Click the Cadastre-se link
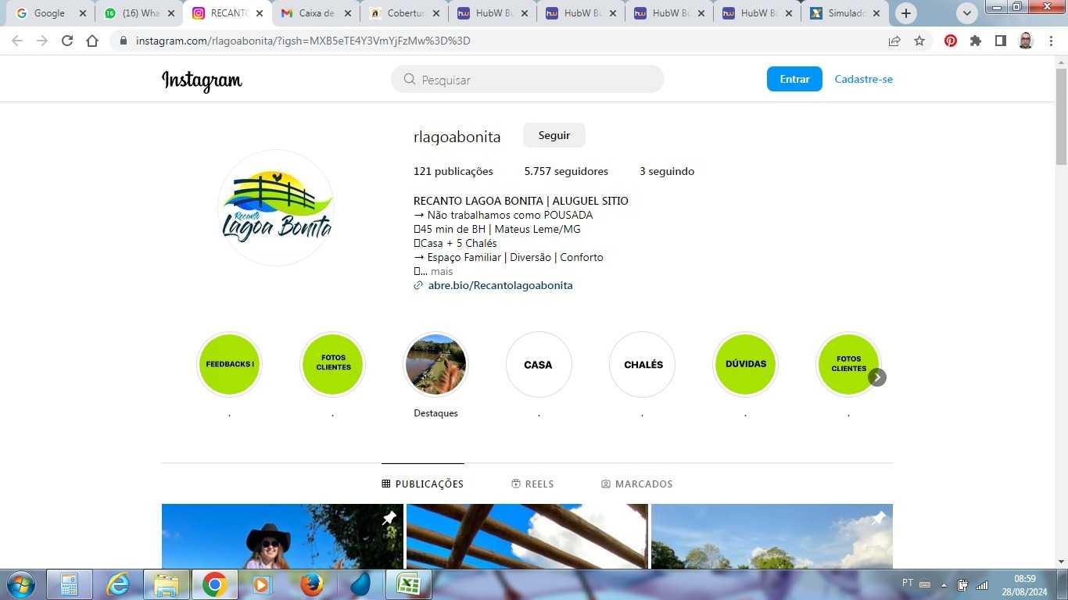 (863, 79)
